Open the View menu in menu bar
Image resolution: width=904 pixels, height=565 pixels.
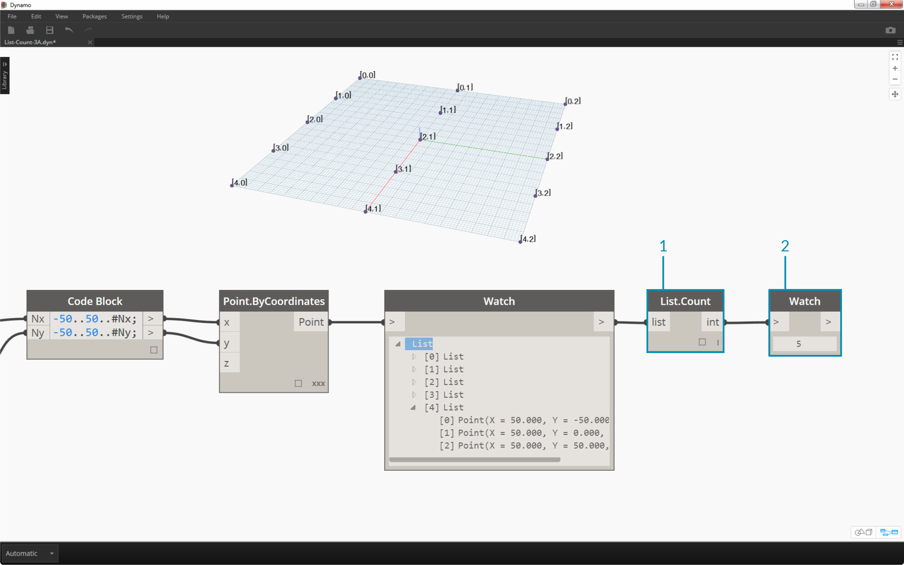pyautogui.click(x=62, y=16)
